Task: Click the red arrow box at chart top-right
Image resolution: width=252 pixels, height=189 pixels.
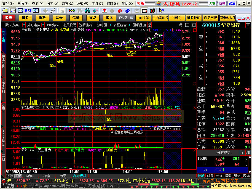Action: 195,30
